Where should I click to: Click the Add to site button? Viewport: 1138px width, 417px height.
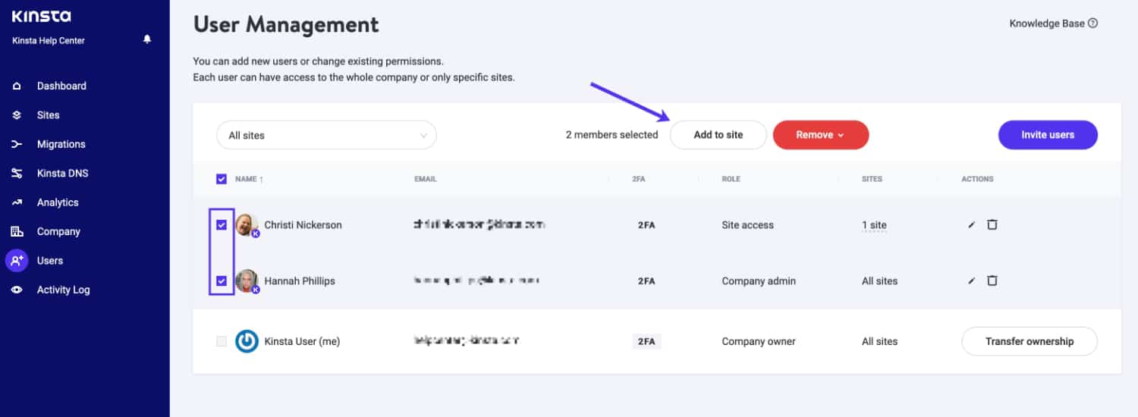[718, 135]
